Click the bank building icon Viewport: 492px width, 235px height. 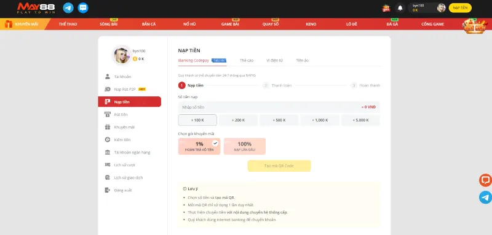tap(108, 152)
